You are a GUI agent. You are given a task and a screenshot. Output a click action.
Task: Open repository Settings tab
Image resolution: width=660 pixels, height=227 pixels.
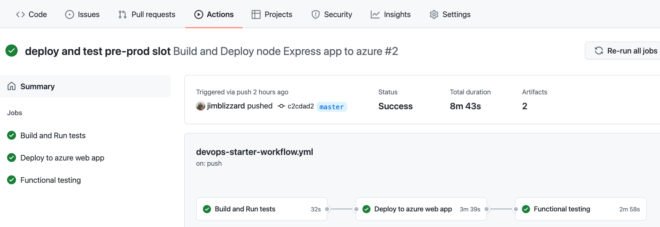tap(450, 14)
